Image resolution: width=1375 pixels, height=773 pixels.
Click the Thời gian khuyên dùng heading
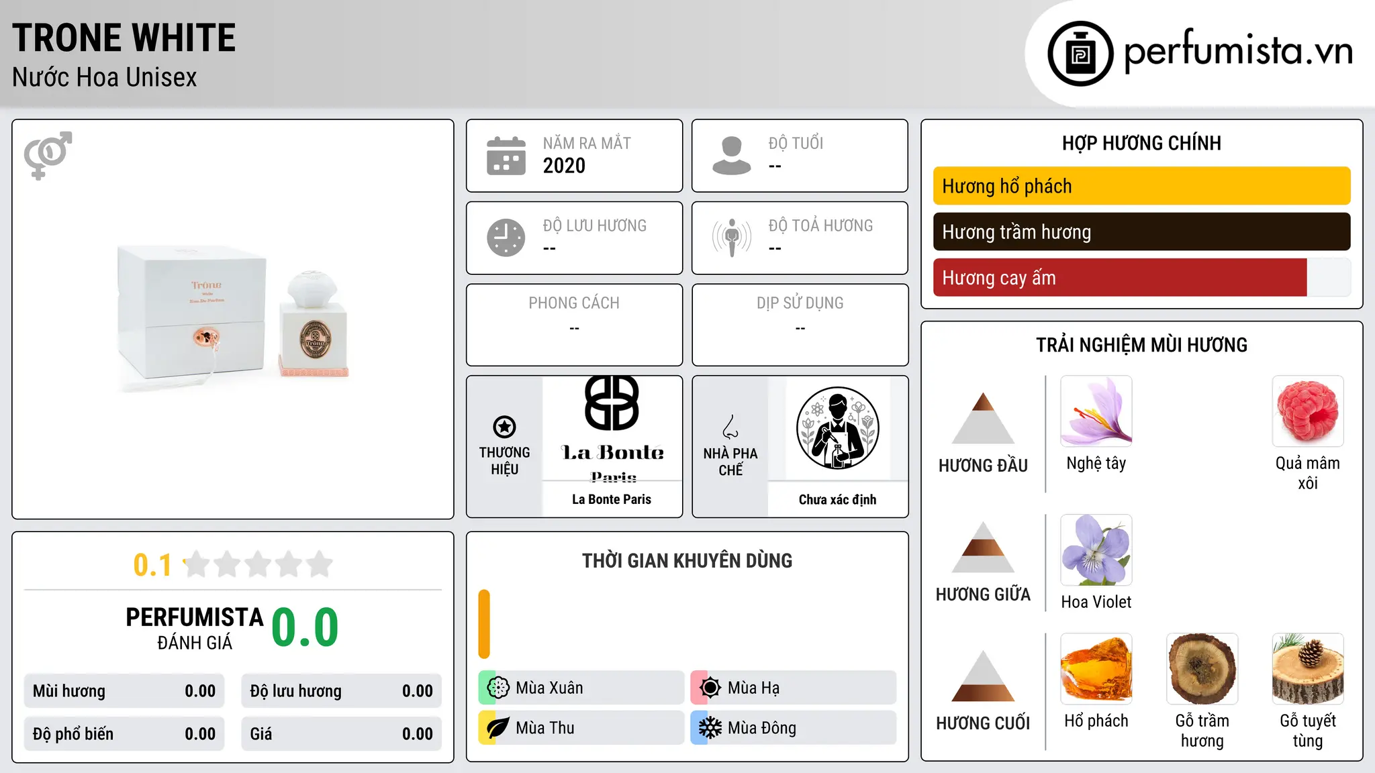(x=687, y=560)
